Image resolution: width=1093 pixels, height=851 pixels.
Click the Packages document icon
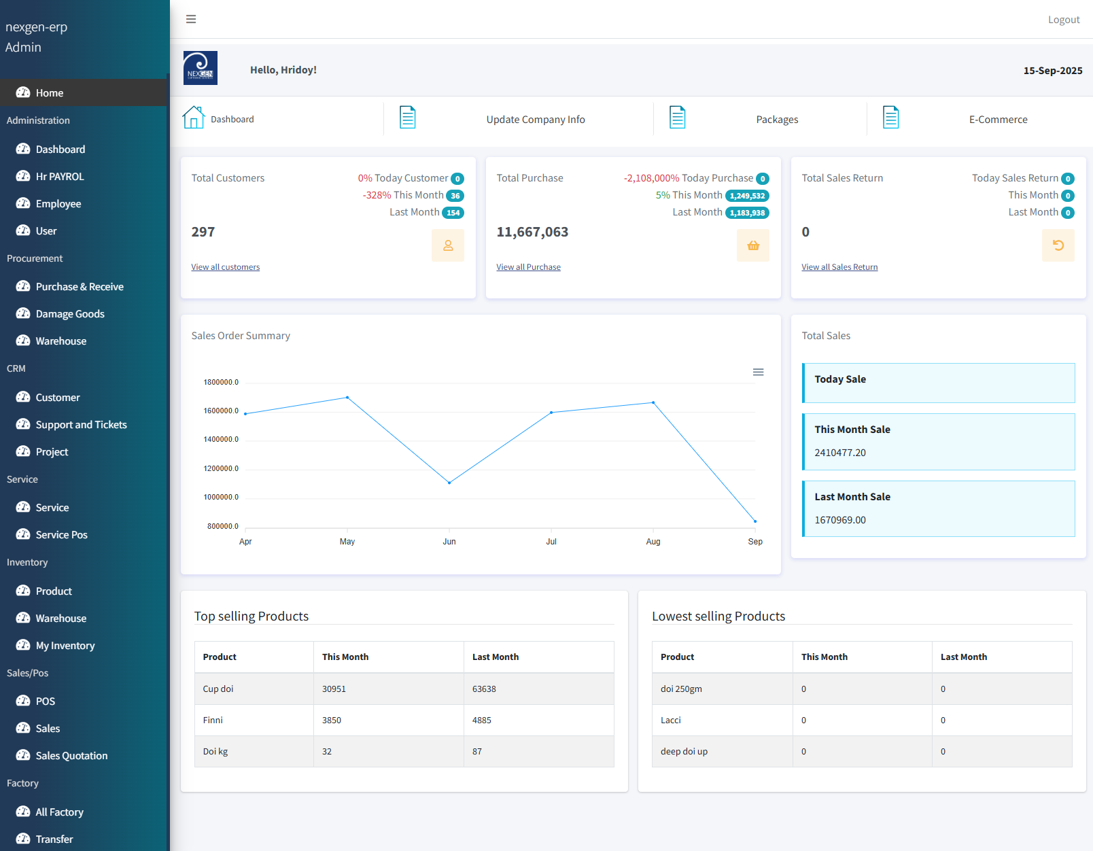click(x=678, y=118)
